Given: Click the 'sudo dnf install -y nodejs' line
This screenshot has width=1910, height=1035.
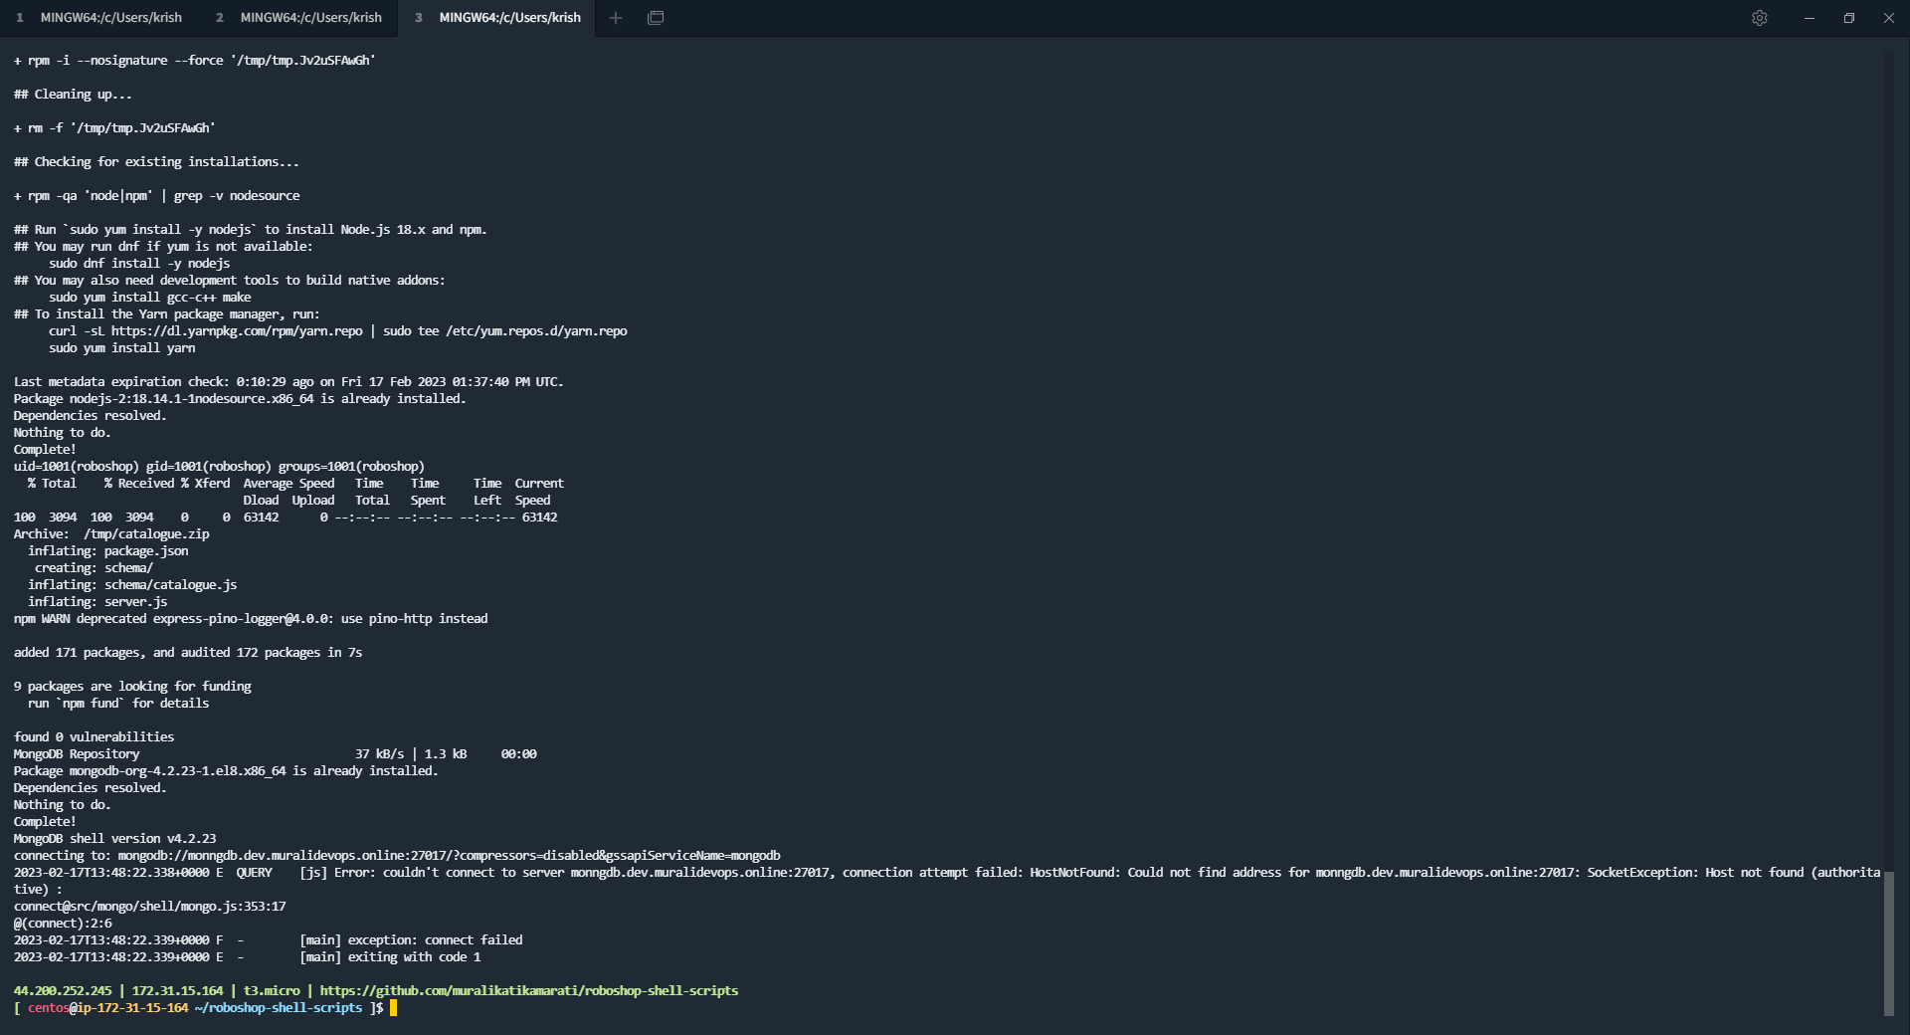Looking at the screenshot, I should pos(139,264).
